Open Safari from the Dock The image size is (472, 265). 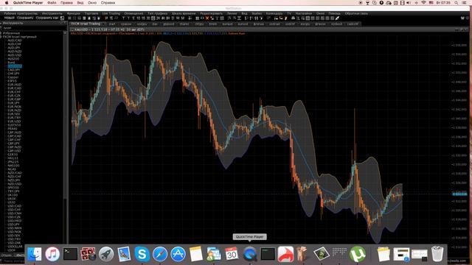click(x=160, y=254)
